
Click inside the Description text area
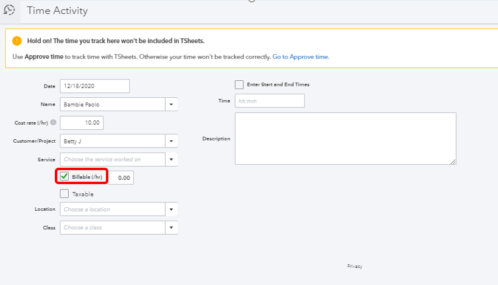point(345,138)
